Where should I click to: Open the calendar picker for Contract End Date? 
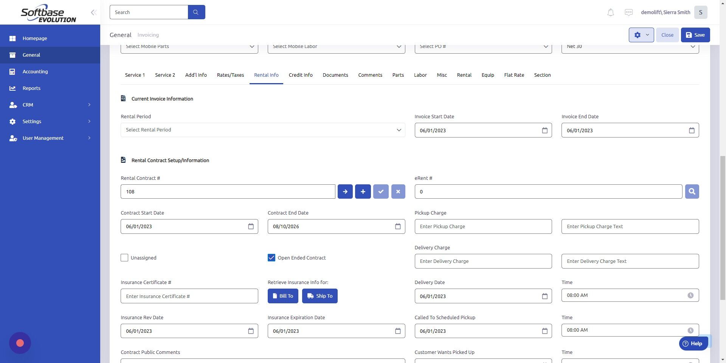pyautogui.click(x=397, y=226)
